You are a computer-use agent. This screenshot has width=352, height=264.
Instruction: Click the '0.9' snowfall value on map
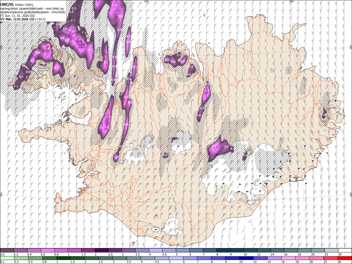[x=215, y=146]
